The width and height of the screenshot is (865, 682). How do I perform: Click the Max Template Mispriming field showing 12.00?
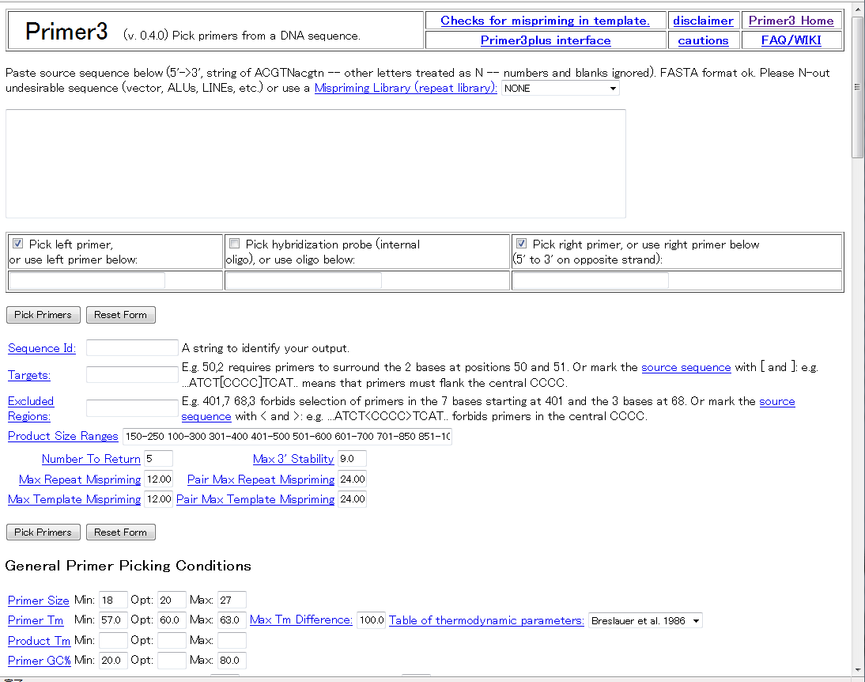click(158, 499)
